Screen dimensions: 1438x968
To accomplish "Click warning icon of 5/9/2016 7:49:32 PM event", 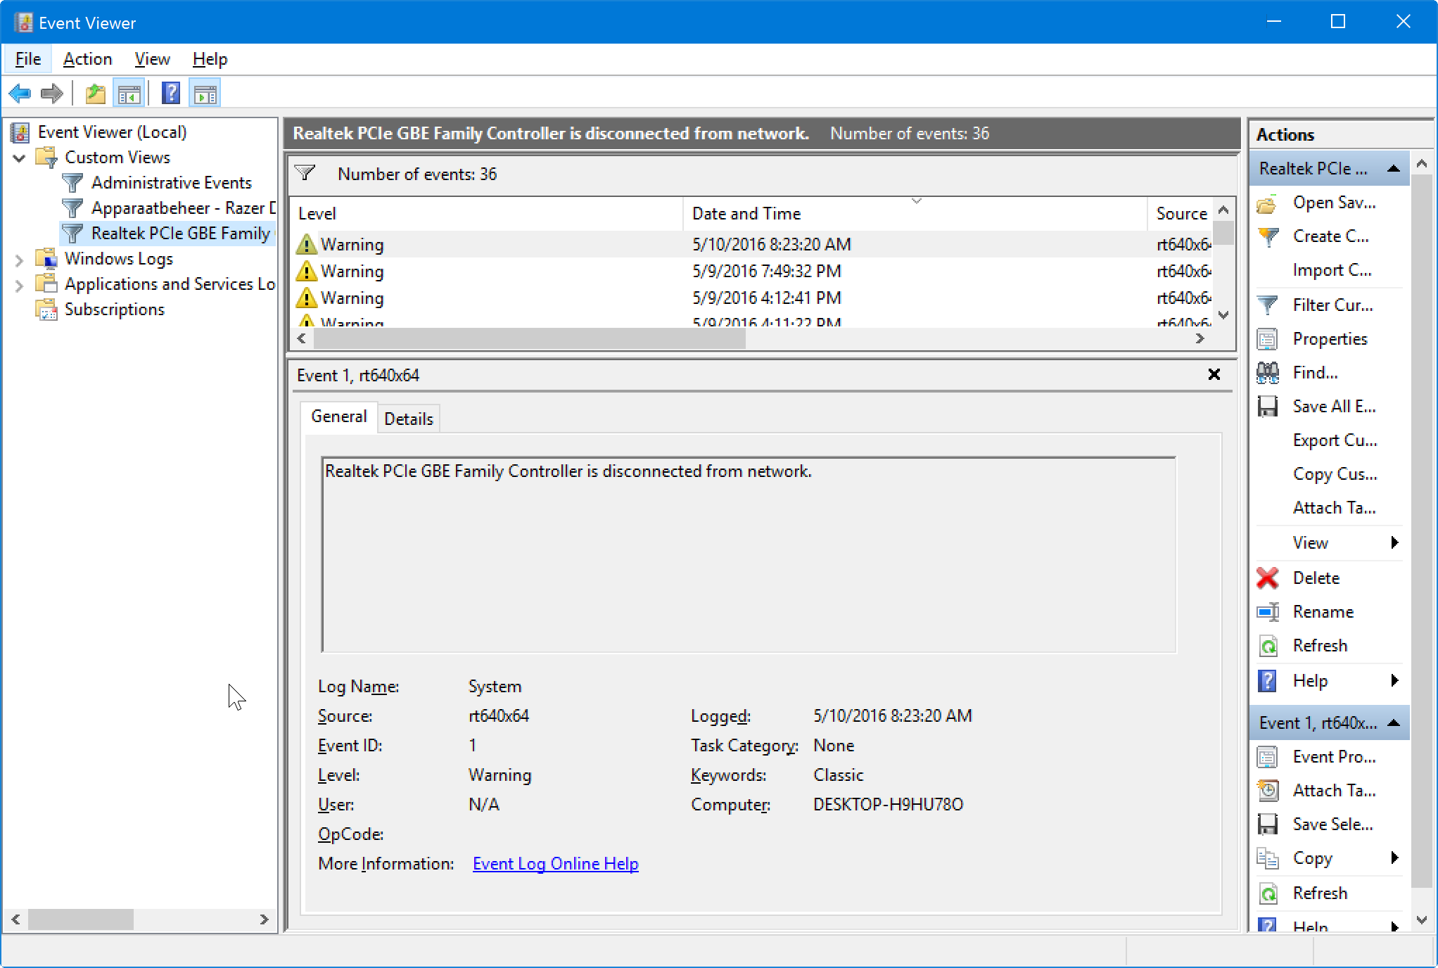I will pos(306,271).
